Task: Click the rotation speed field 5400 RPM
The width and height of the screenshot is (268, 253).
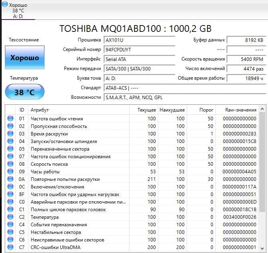Action: (246, 59)
